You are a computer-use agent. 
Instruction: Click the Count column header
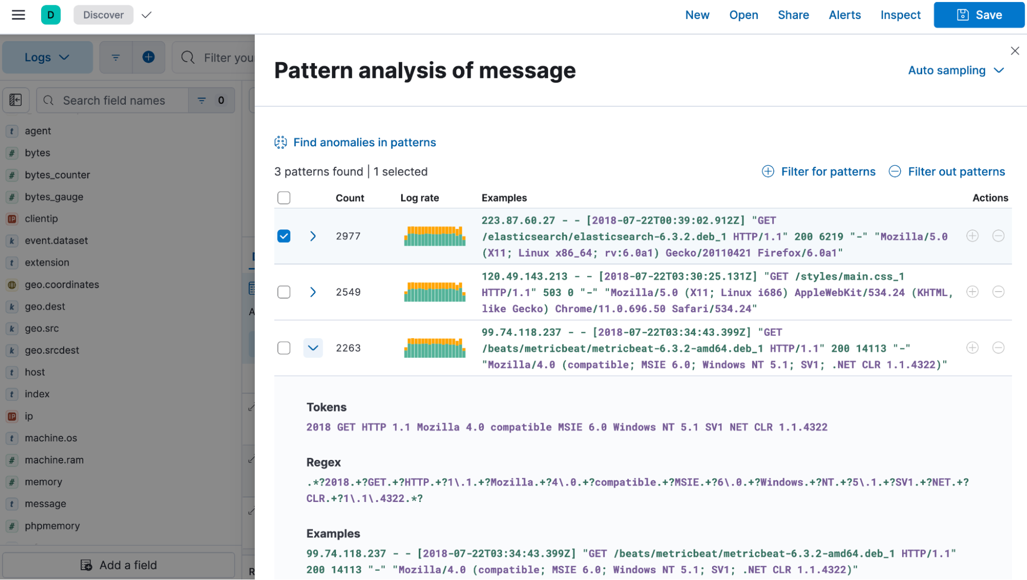click(x=350, y=198)
